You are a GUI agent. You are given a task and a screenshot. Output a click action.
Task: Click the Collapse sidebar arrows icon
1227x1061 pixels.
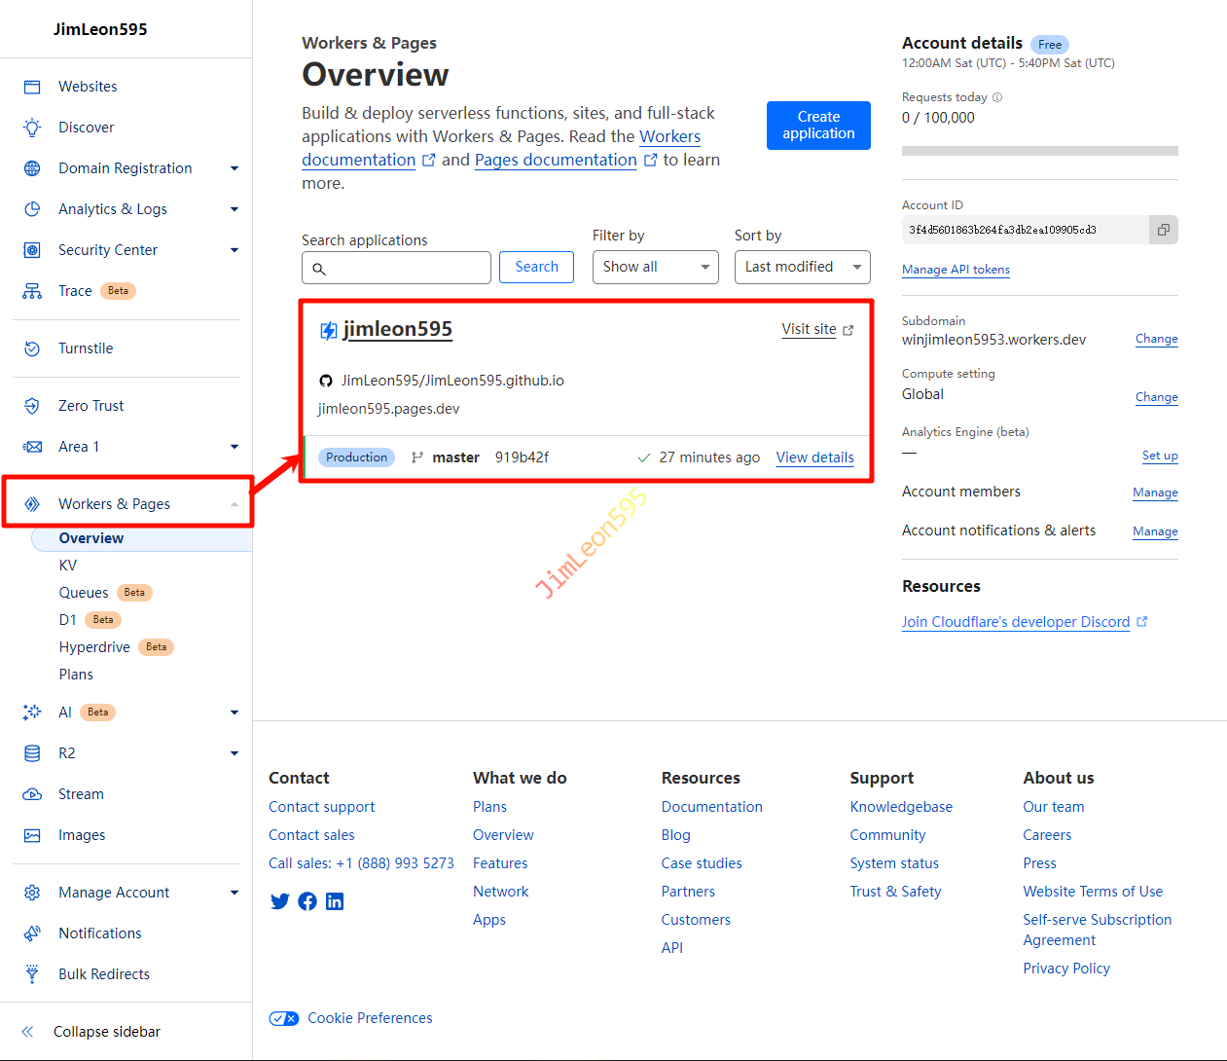[x=27, y=1032]
